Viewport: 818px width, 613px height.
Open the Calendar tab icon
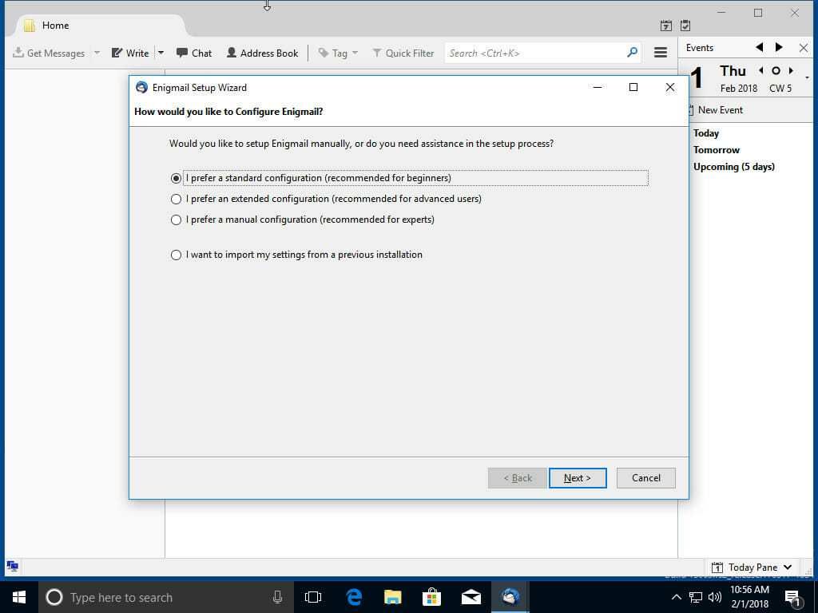click(665, 26)
